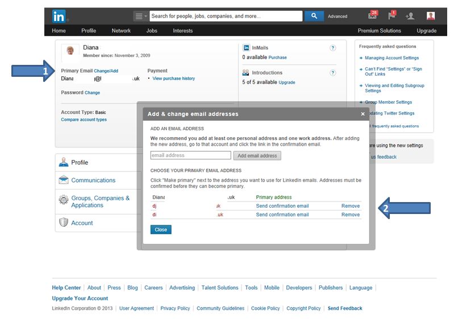This screenshot has width=454, height=321.
Task: Close the email dialog with X
Action: click(363, 114)
